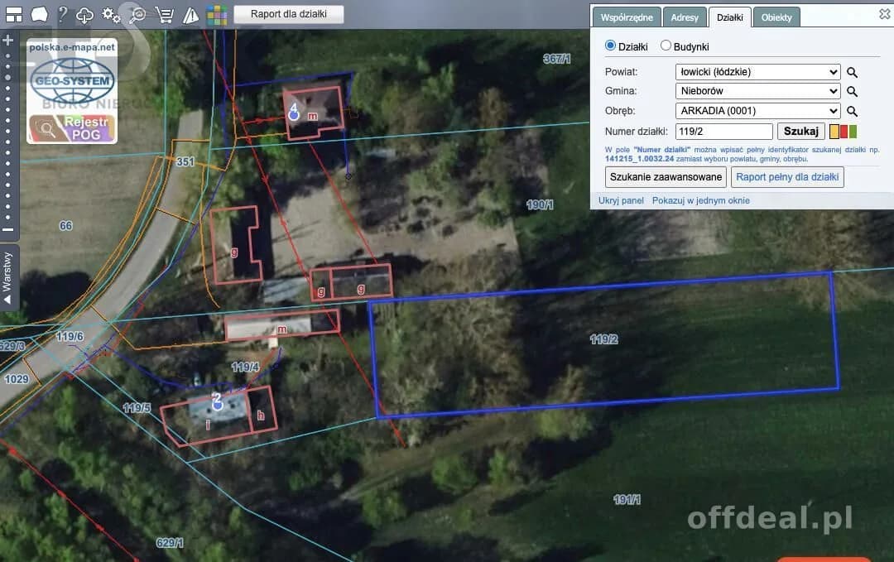Expand the Obręb dropdown ARKADIA
Screen dimensions: 894x562
click(757, 111)
